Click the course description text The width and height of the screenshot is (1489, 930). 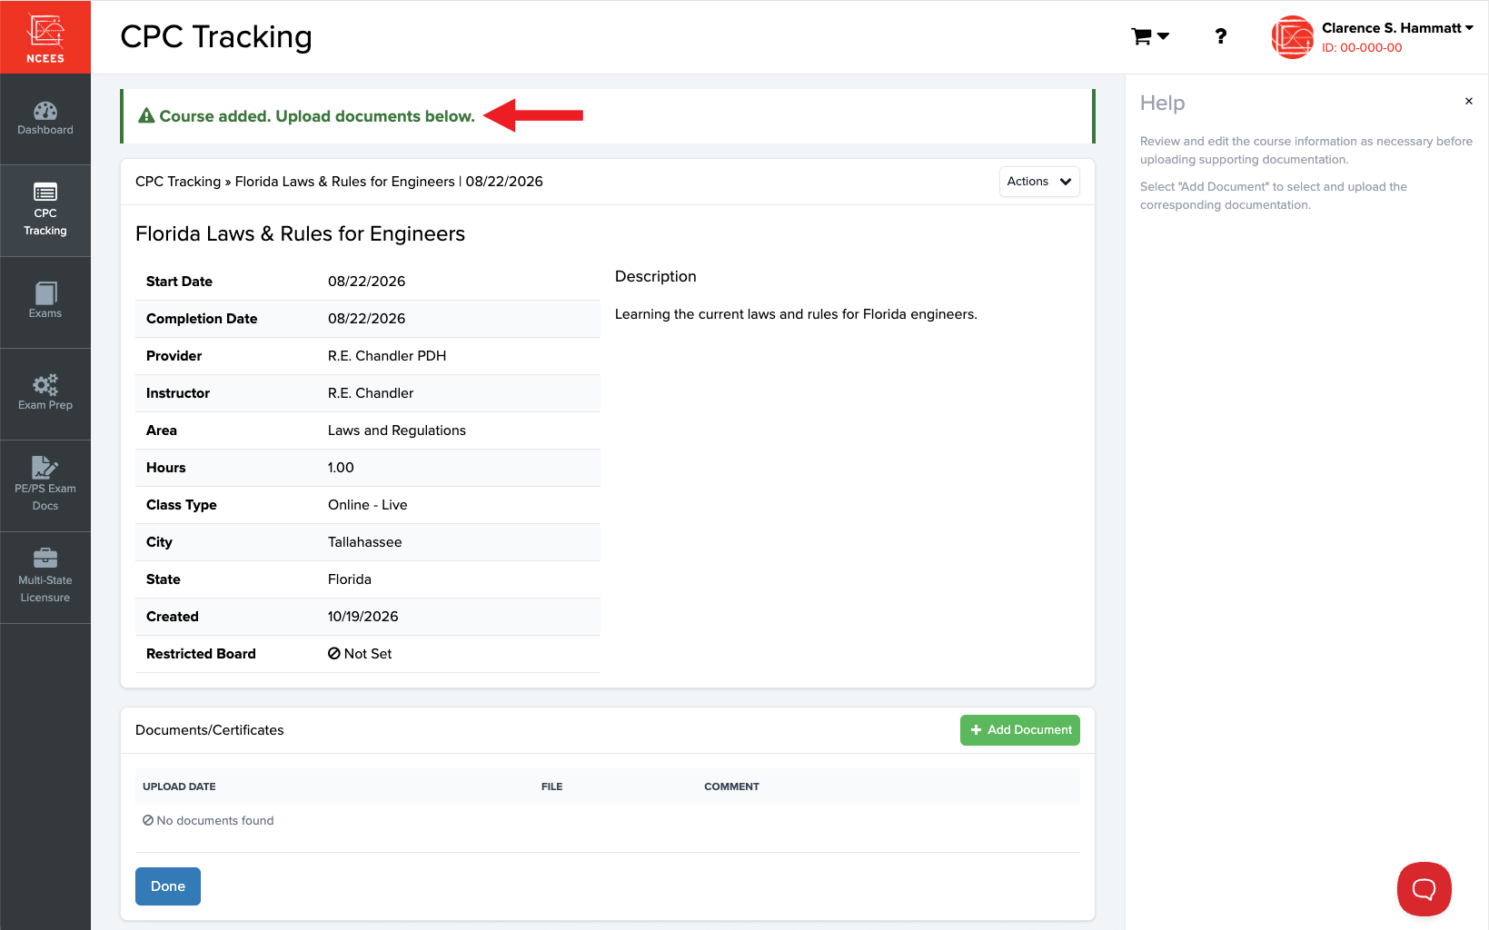796,314
